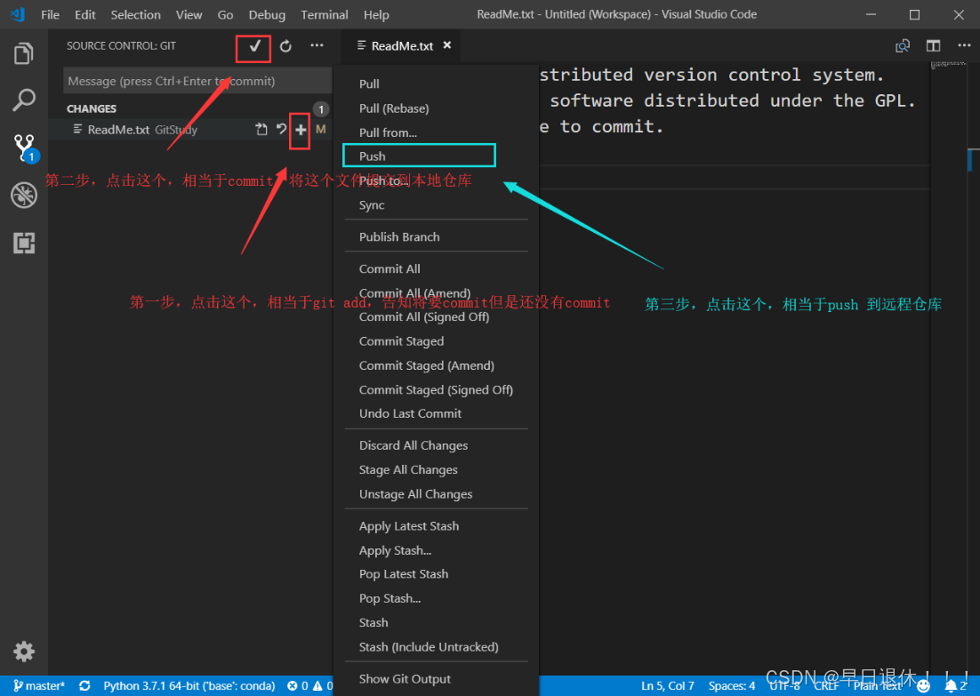Select Commit Staged menu entry
The width and height of the screenshot is (980, 696).
coord(437,341)
